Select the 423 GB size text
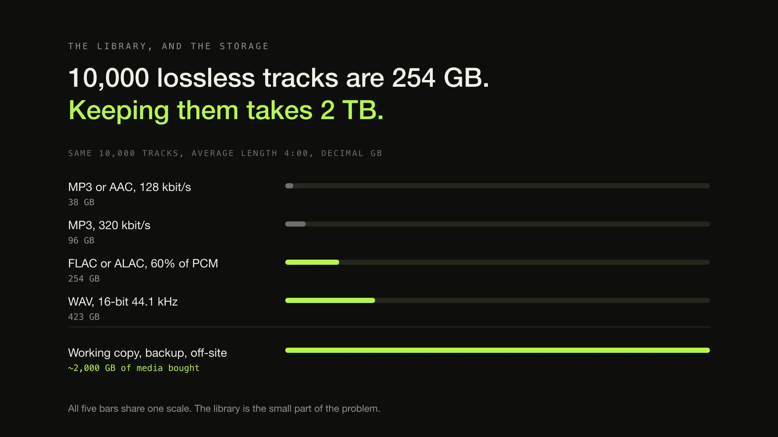Viewport: 778px width, 437px height. pos(84,317)
